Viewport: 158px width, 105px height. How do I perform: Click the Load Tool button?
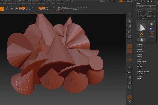tap(141, 7)
